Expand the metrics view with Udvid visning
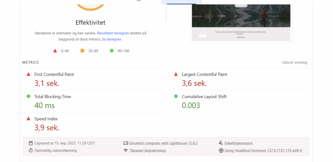 [295, 62]
